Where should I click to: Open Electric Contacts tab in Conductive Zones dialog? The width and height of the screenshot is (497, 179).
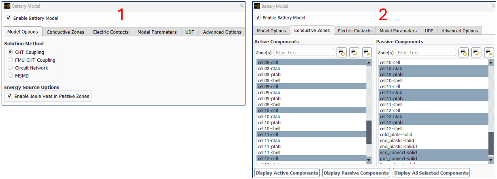pos(354,31)
